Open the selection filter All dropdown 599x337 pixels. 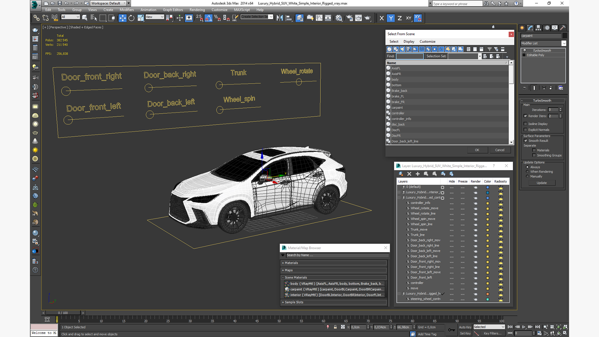pyautogui.click(x=71, y=17)
